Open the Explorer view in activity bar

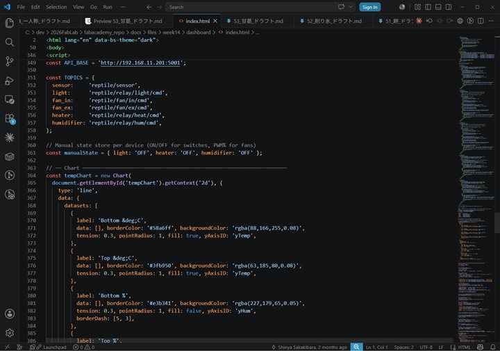click(10, 23)
